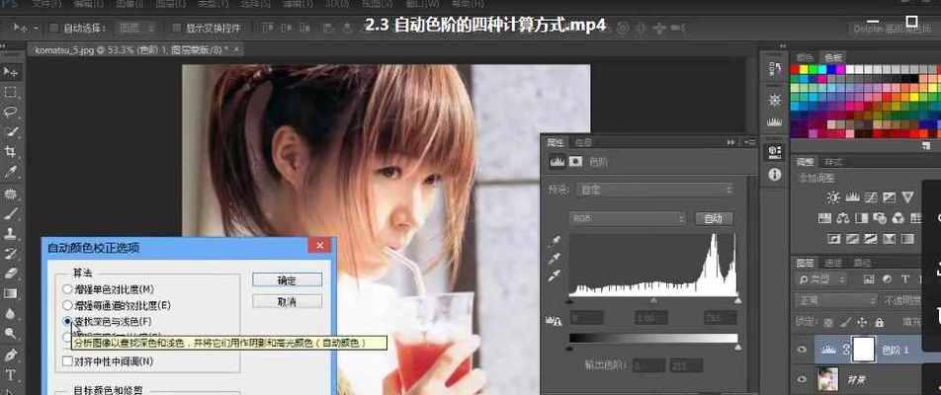Pick the red swatch in the Swatches panel
Viewport: 941px width, 395px height.
pyautogui.click(x=795, y=69)
